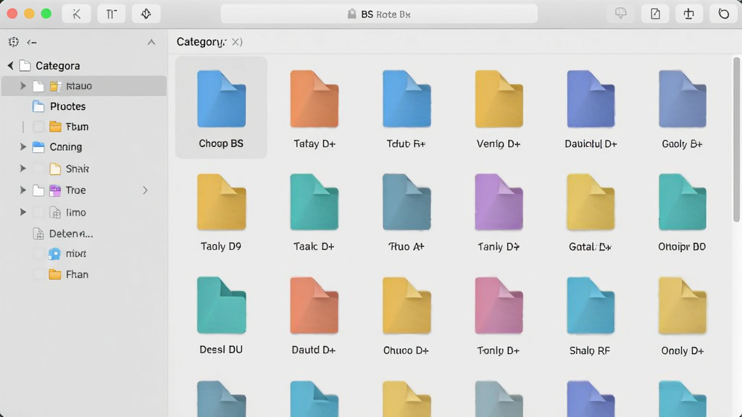Open the Dautd D+ coral folder
The width and height of the screenshot is (742, 417).
tap(314, 306)
